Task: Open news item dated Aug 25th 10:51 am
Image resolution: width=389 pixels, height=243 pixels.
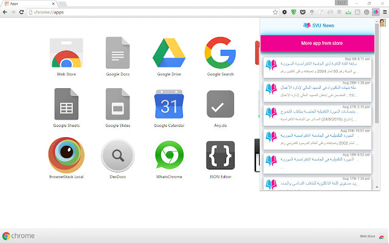Action: coord(317,139)
